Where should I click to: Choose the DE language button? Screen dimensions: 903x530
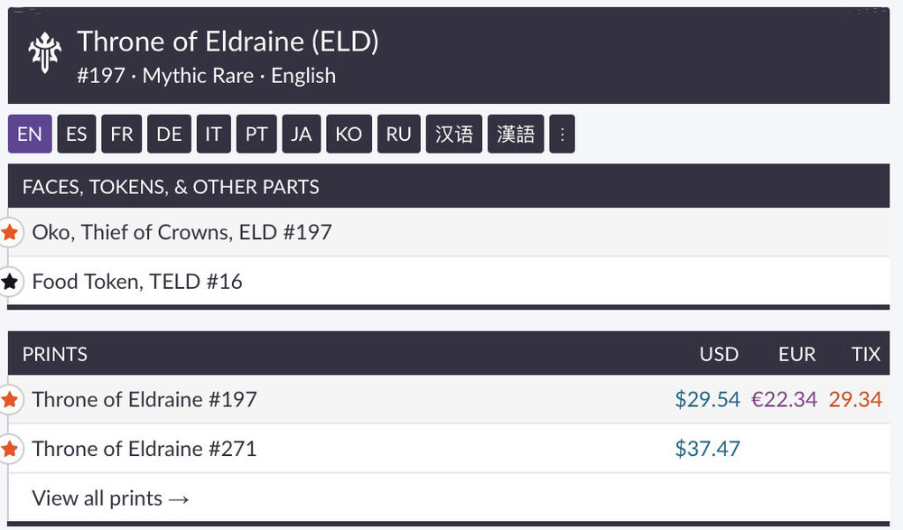tap(169, 135)
